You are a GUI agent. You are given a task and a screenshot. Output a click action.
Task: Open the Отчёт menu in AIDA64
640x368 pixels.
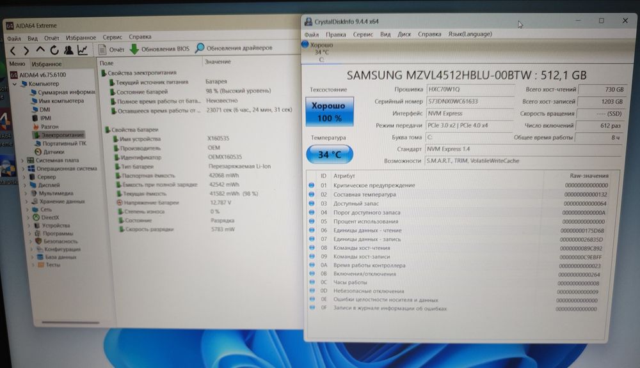(51, 38)
